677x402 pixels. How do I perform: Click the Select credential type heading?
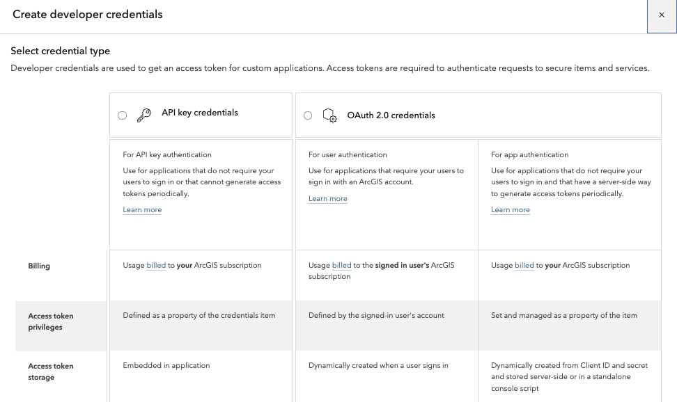click(x=61, y=51)
